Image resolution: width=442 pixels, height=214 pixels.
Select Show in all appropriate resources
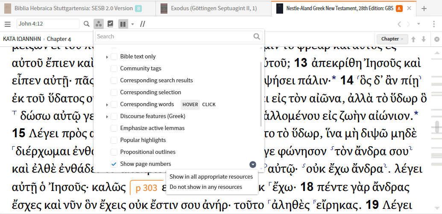(x=211, y=177)
